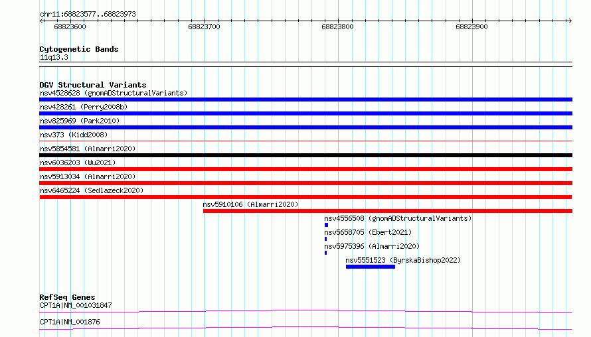Click the red bar under nsv5913034
This screenshot has height=337, width=591.
305,183
